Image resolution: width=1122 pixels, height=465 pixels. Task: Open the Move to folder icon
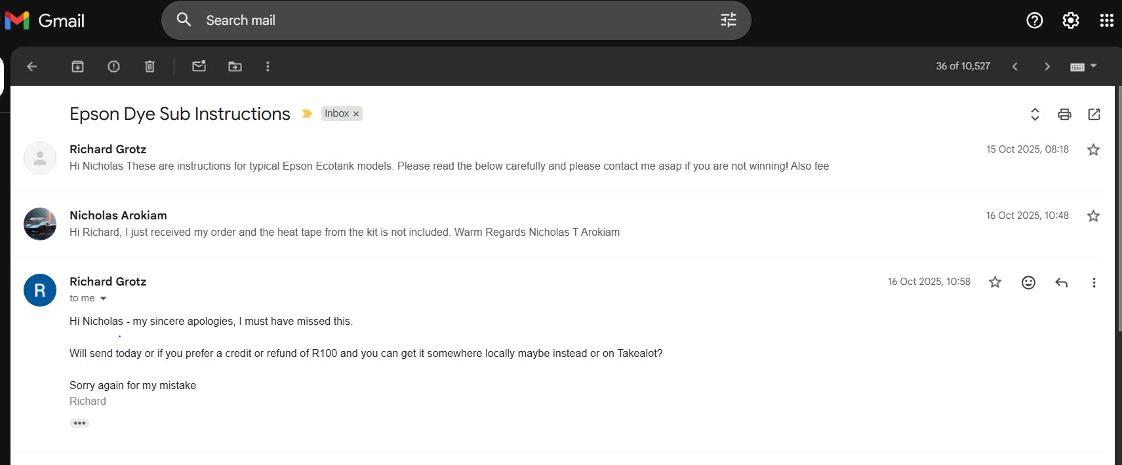(x=235, y=66)
